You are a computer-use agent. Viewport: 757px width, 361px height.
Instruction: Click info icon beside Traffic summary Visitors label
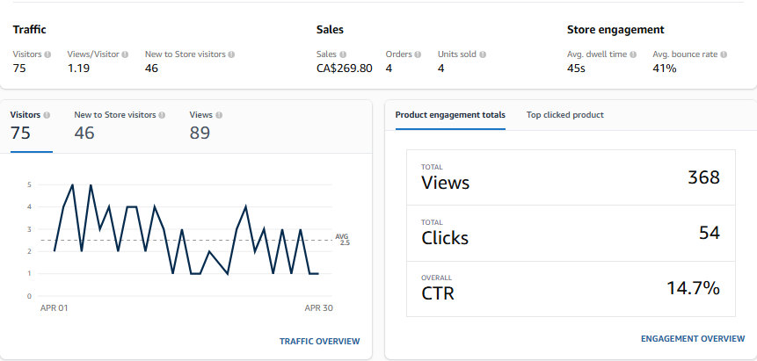[47, 54]
